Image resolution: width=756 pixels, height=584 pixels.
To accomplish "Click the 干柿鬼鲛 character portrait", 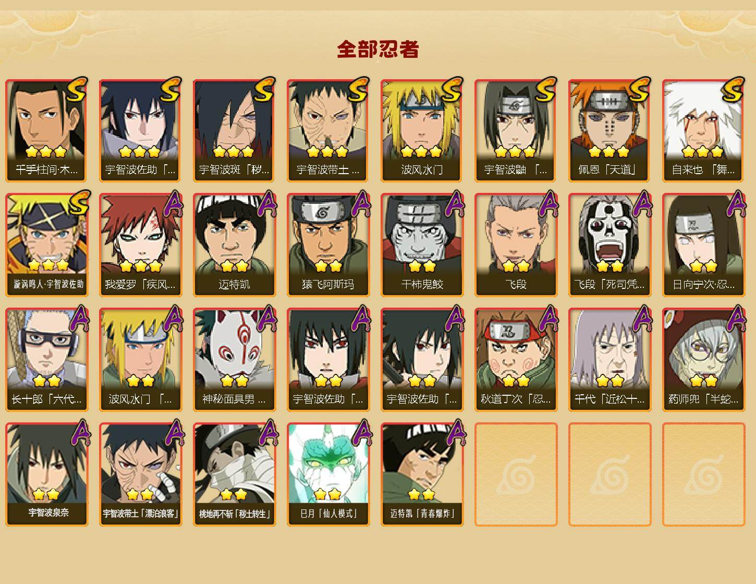I will tap(422, 245).
